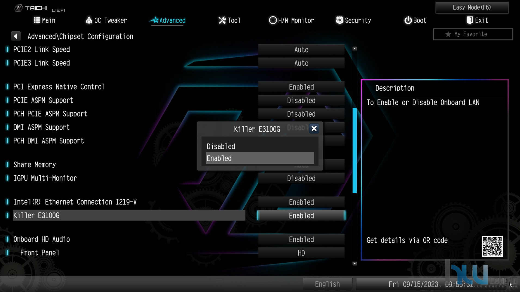Click the scrollbar up arrow
This screenshot has width=520, height=292.
coord(354,49)
